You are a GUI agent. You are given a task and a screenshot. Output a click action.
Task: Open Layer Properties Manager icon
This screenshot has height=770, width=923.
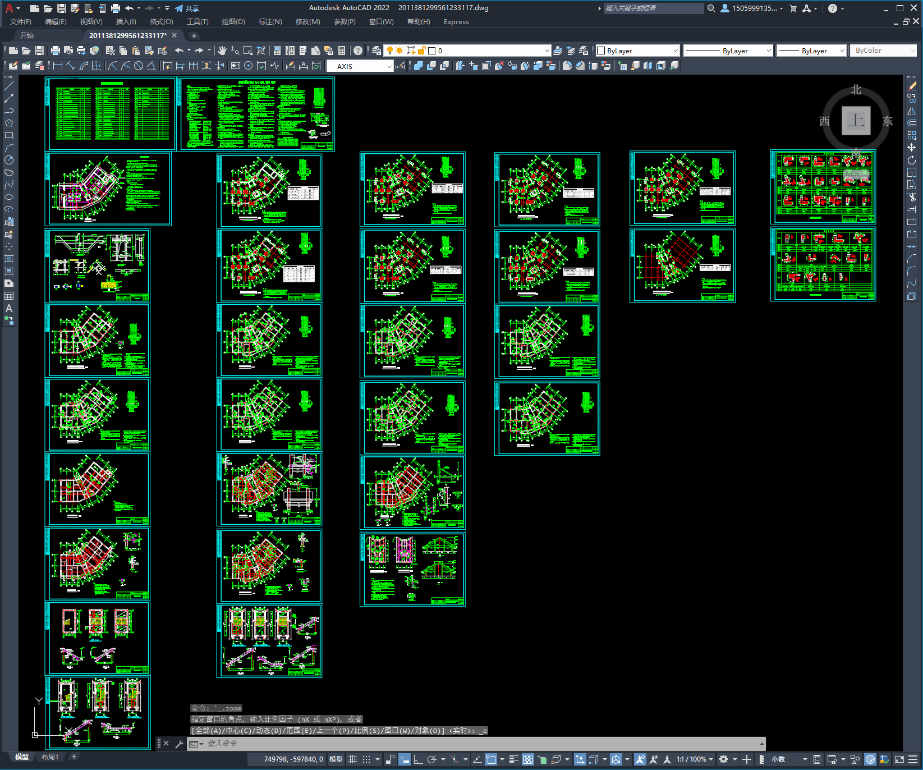376,51
